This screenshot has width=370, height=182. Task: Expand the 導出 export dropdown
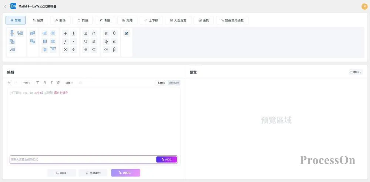(355, 72)
